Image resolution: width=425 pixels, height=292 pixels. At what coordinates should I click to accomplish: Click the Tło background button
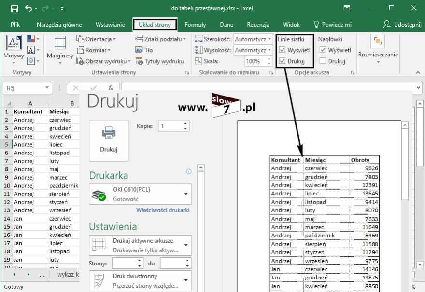tap(144, 50)
